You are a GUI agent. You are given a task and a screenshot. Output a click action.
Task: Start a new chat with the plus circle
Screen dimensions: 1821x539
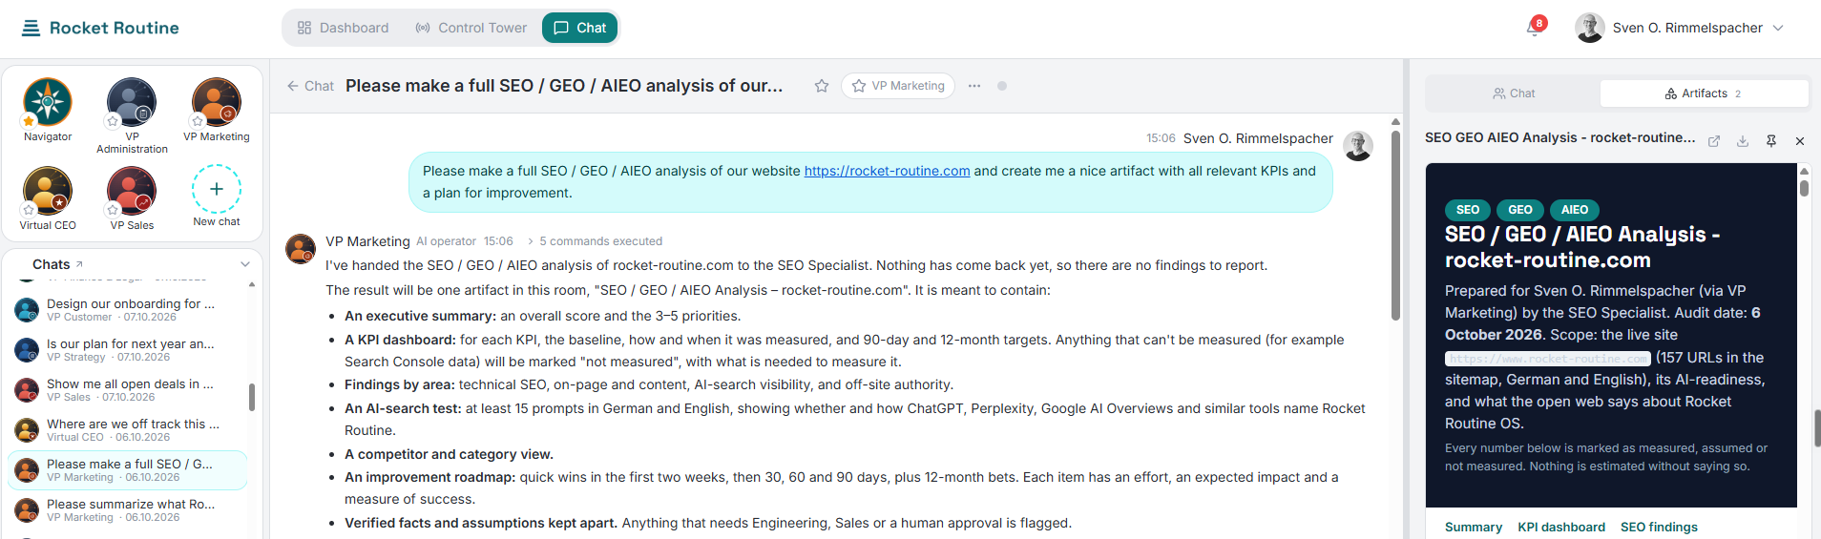pyautogui.click(x=217, y=189)
